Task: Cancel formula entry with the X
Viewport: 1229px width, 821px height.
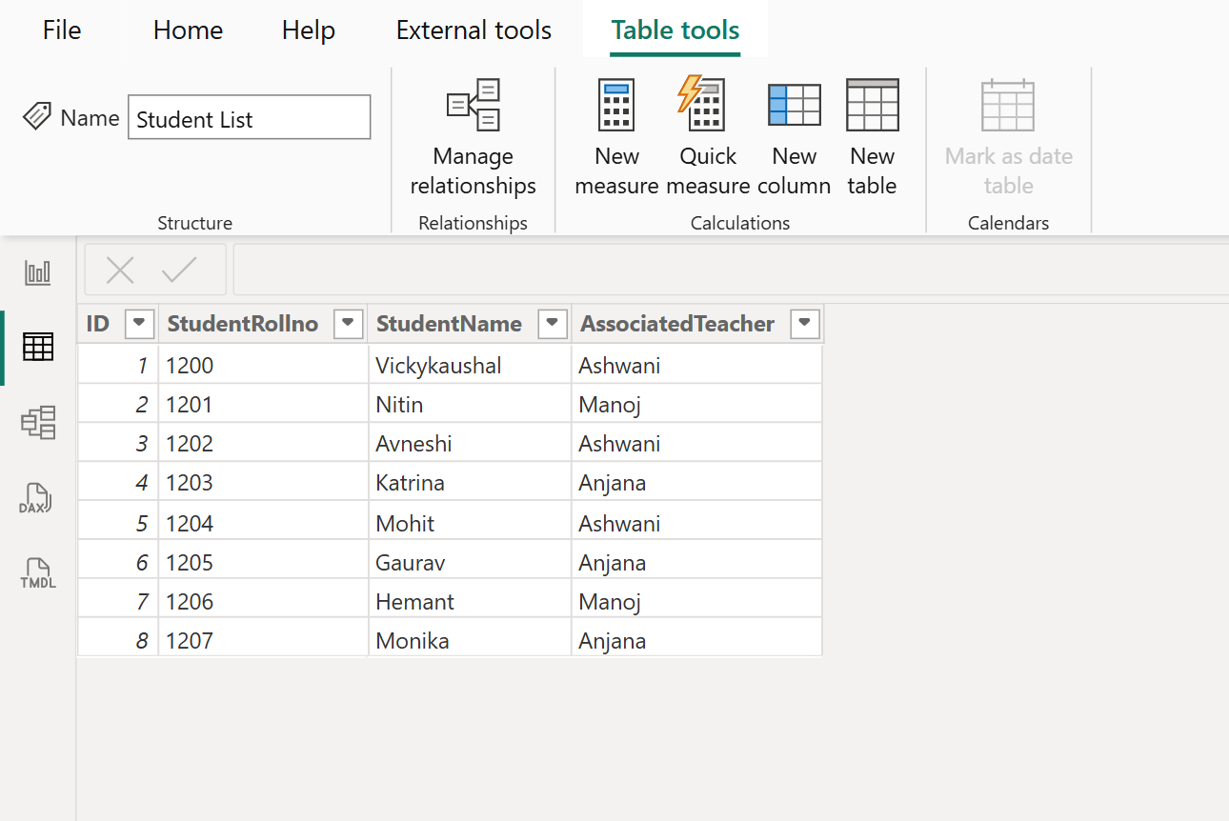Action: [119, 269]
